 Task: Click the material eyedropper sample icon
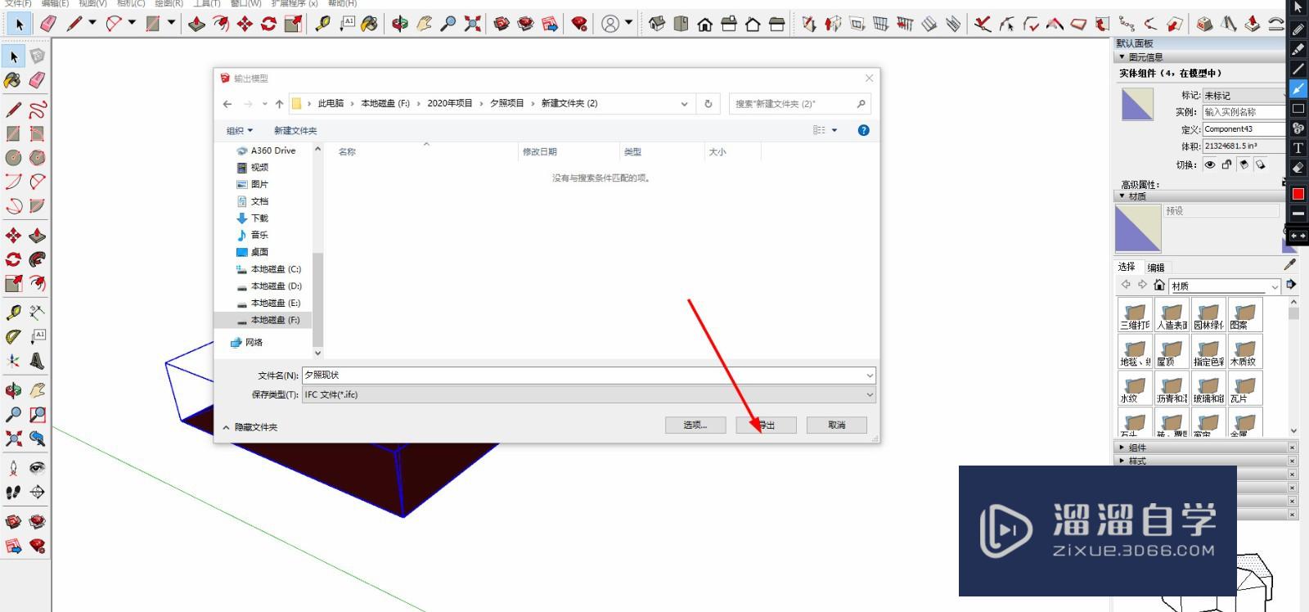pos(1290,264)
